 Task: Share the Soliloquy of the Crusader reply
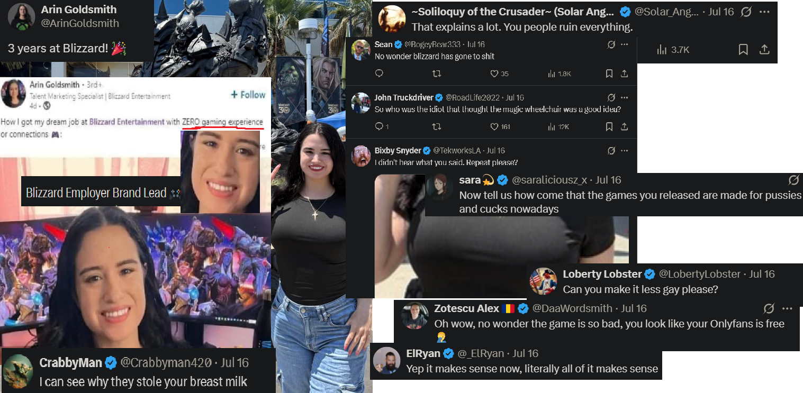pos(764,50)
